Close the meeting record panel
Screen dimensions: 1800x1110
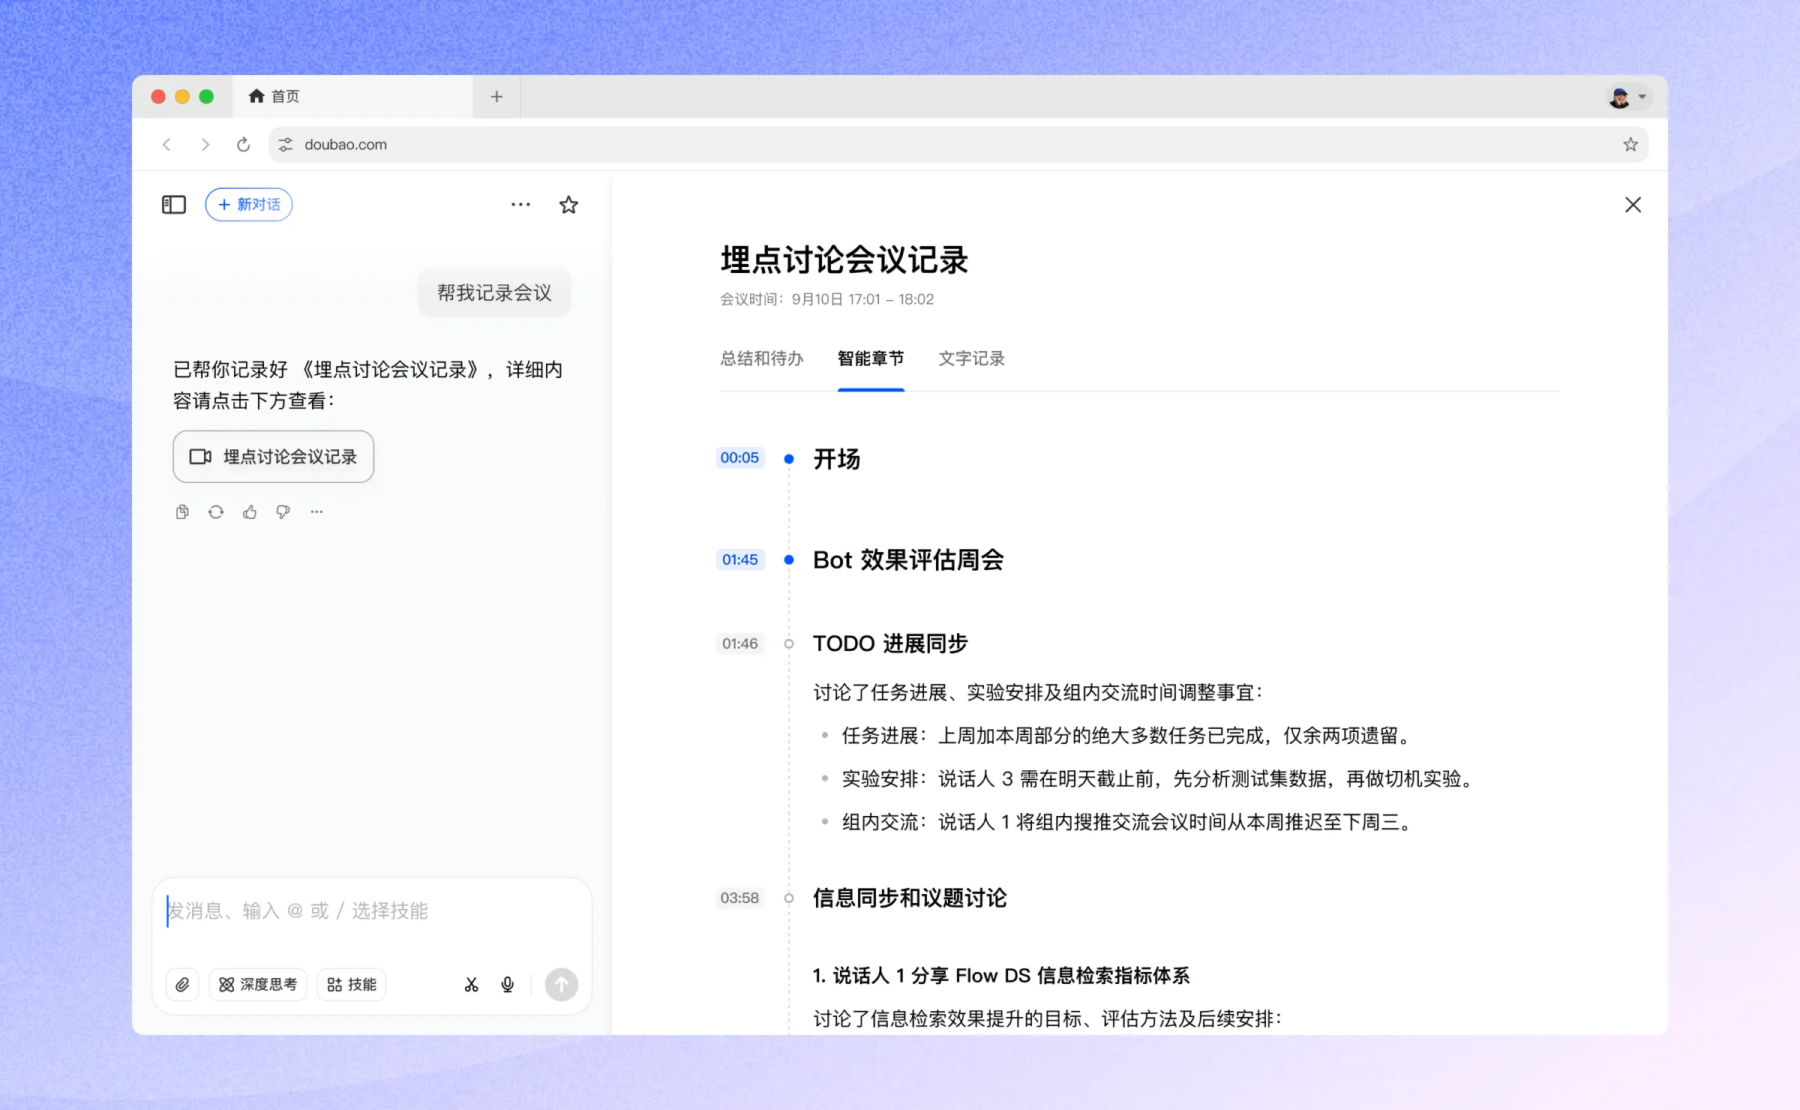pos(1633,205)
